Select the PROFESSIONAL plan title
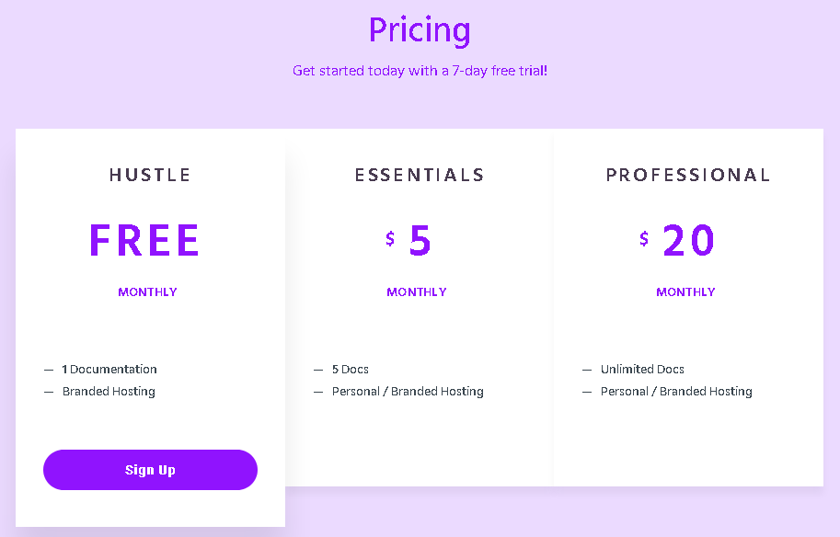This screenshot has width=840, height=537. [x=688, y=175]
